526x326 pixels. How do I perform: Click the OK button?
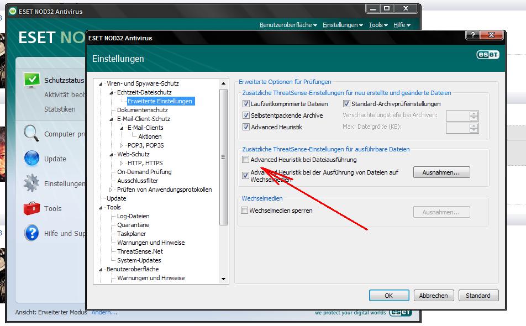tap(388, 296)
